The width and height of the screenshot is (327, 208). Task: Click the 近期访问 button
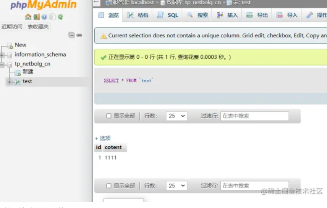[x=12, y=26]
